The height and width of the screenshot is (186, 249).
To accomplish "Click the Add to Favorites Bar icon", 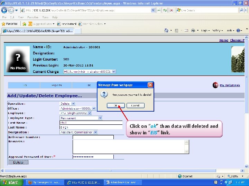I will click(24, 24).
